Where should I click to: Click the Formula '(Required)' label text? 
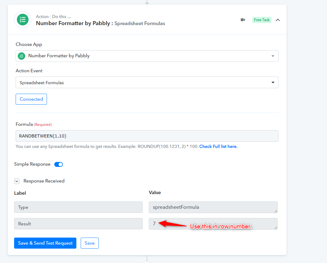pyautogui.click(x=43, y=125)
